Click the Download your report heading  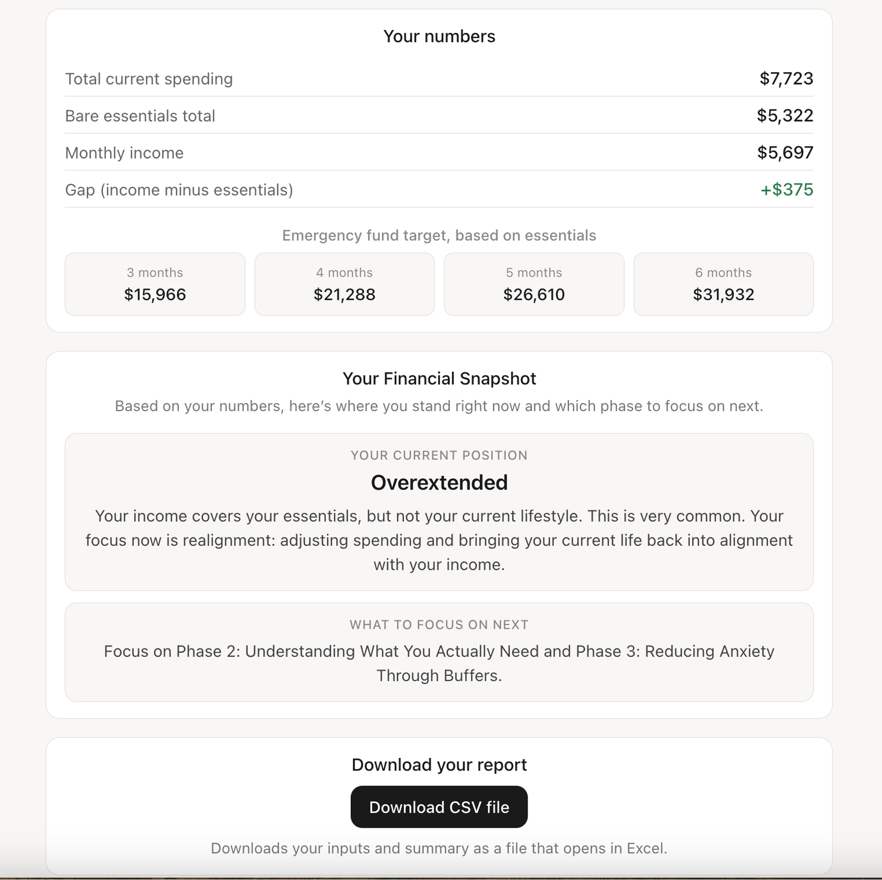[x=439, y=765]
